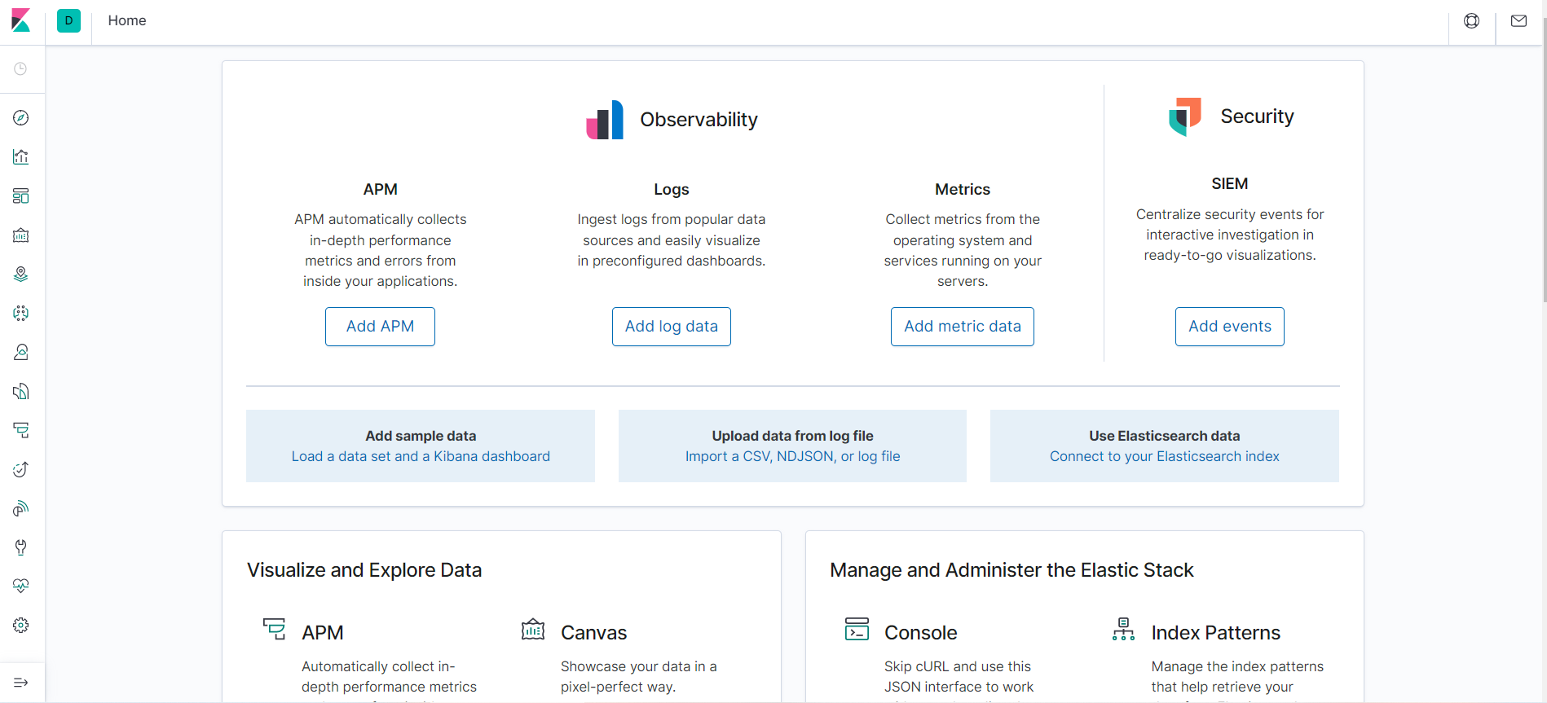Screen dimensions: 1547x703
Task: Open Maps from the sidebar icon
Action: point(21,275)
